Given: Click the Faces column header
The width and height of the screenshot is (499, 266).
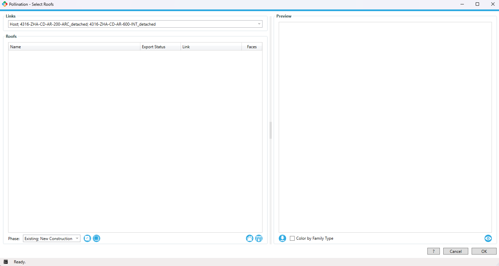Looking at the screenshot, I should 252,47.
